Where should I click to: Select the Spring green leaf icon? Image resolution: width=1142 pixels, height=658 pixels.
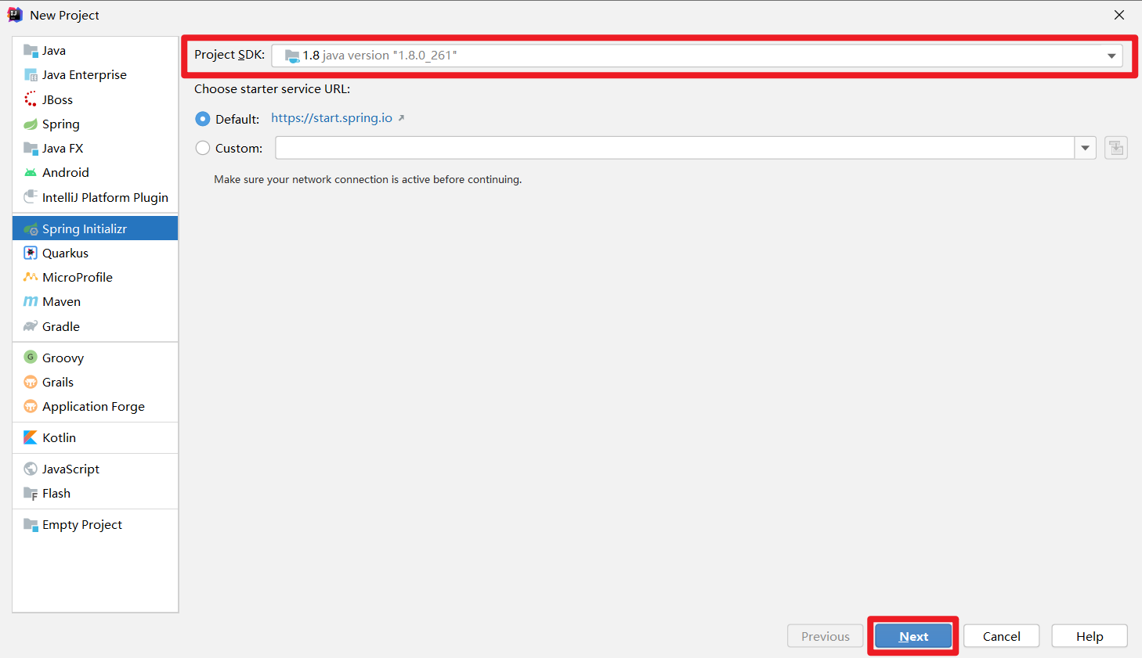(x=31, y=124)
